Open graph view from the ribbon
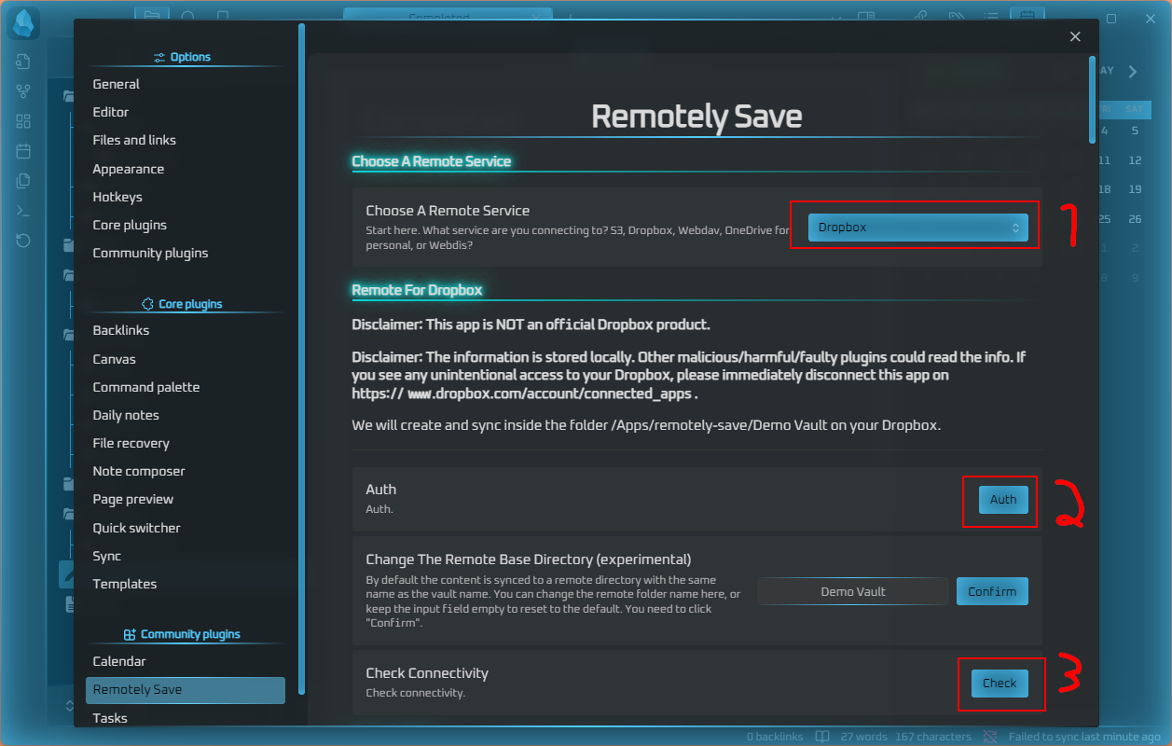The width and height of the screenshot is (1172, 746). [x=23, y=91]
